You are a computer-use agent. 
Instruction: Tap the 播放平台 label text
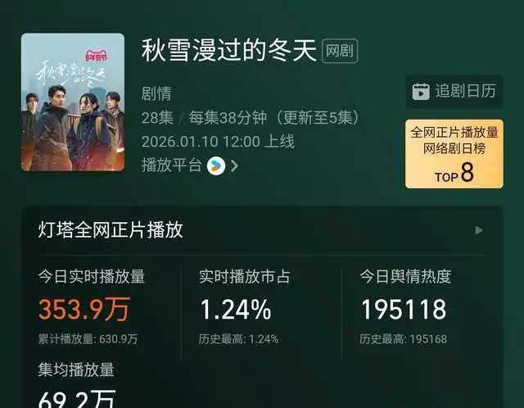171,165
